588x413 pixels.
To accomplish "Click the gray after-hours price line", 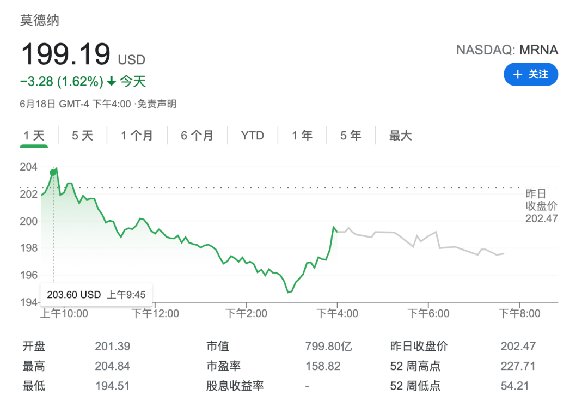I will 420,240.
